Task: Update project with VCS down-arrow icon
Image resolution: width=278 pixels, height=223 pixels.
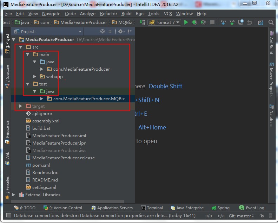Action: (223, 22)
